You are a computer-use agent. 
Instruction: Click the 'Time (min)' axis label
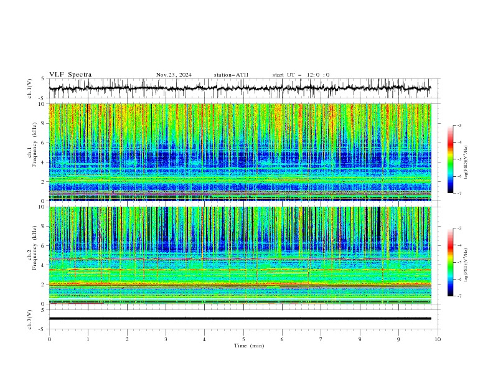pos(249,346)
